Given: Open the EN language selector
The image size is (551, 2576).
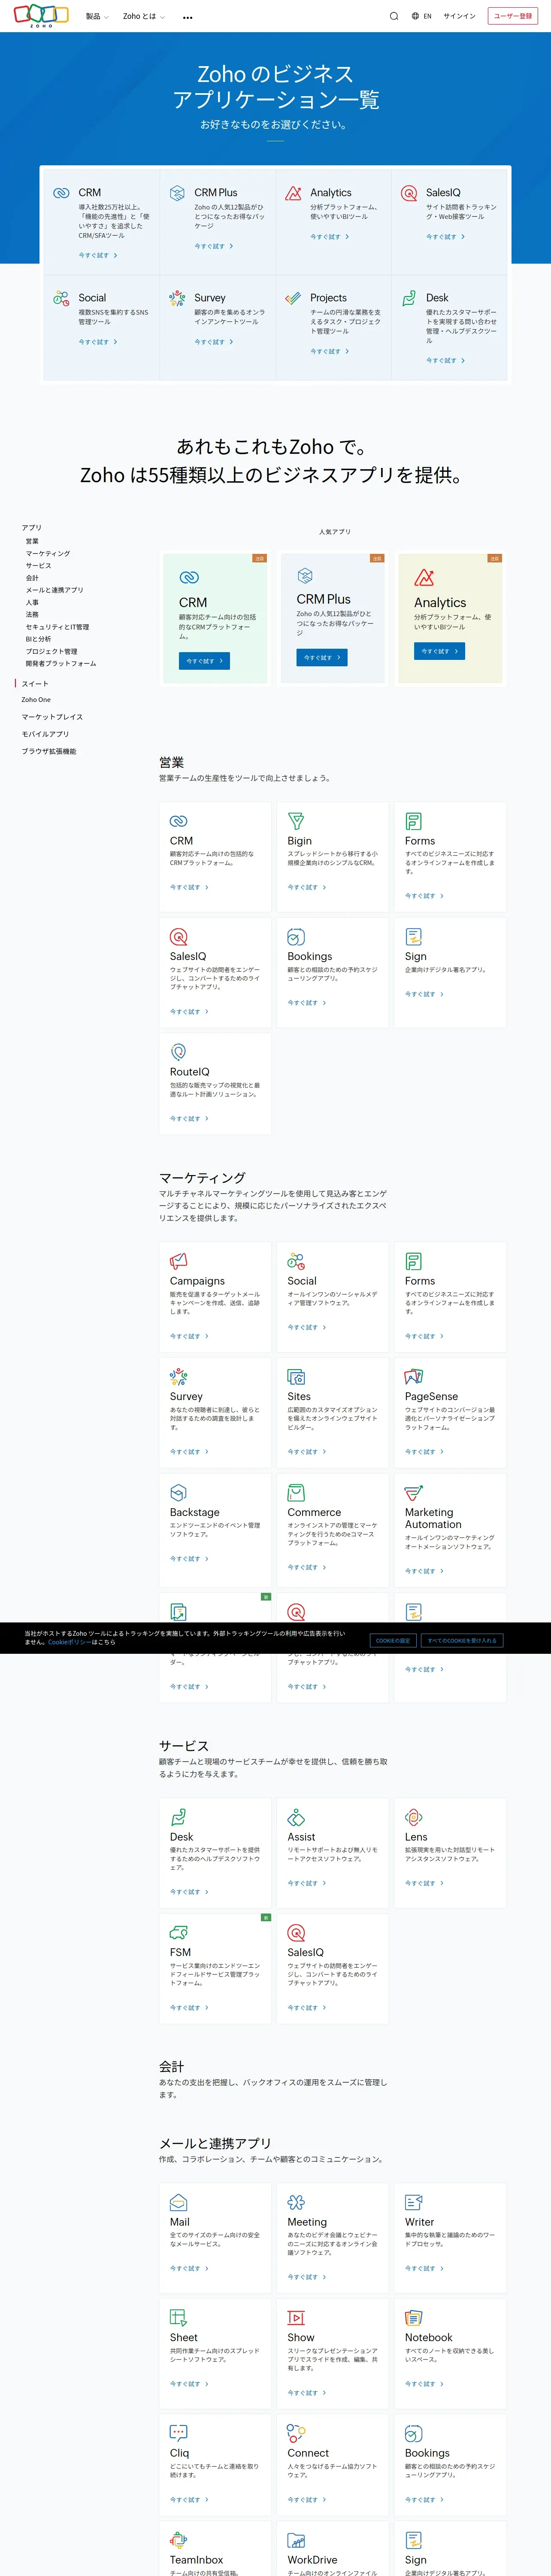Looking at the screenshot, I should pos(422,16).
